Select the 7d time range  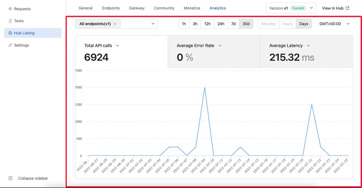click(233, 24)
